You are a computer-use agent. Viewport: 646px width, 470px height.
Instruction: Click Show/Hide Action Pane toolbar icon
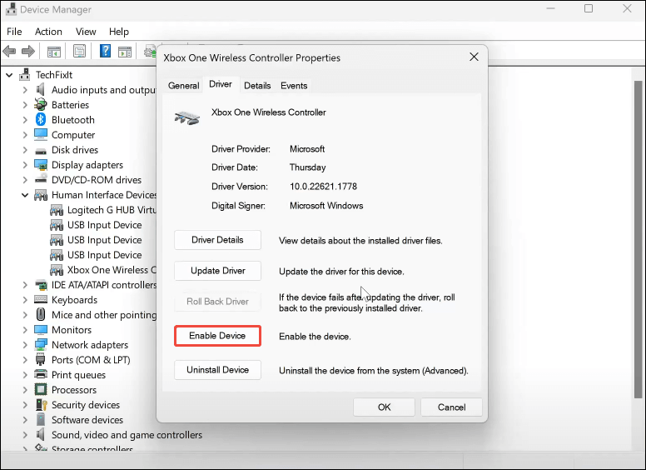tap(125, 52)
